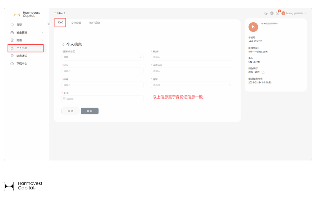Viewport: 314px width, 197px height.
Task: Click the 个人中心 breadcrumb link
Action: [58, 13]
